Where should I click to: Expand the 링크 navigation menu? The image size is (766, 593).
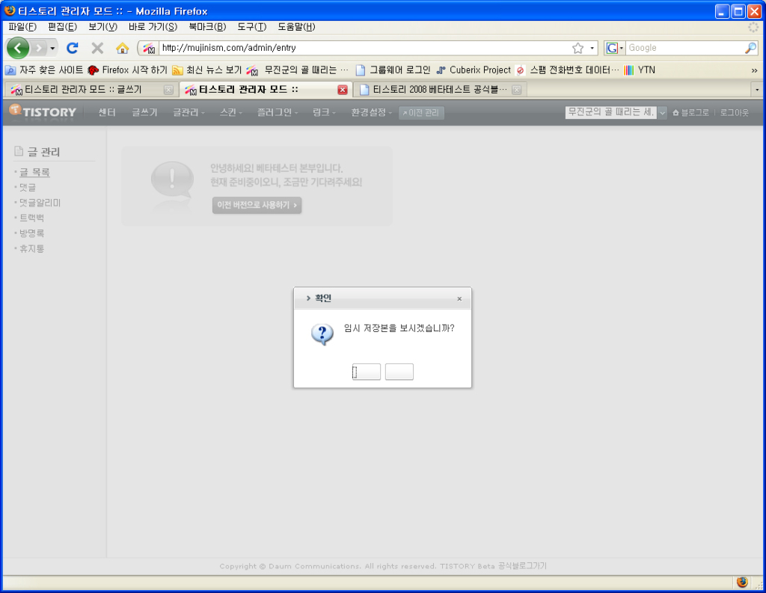click(x=325, y=112)
